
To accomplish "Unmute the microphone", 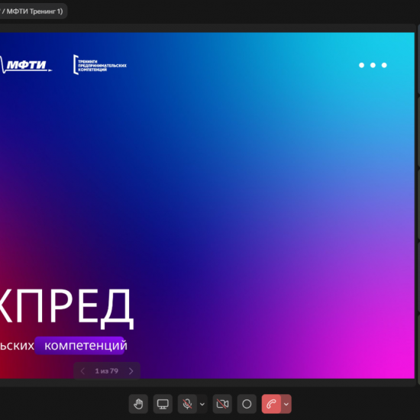I will coord(187,404).
